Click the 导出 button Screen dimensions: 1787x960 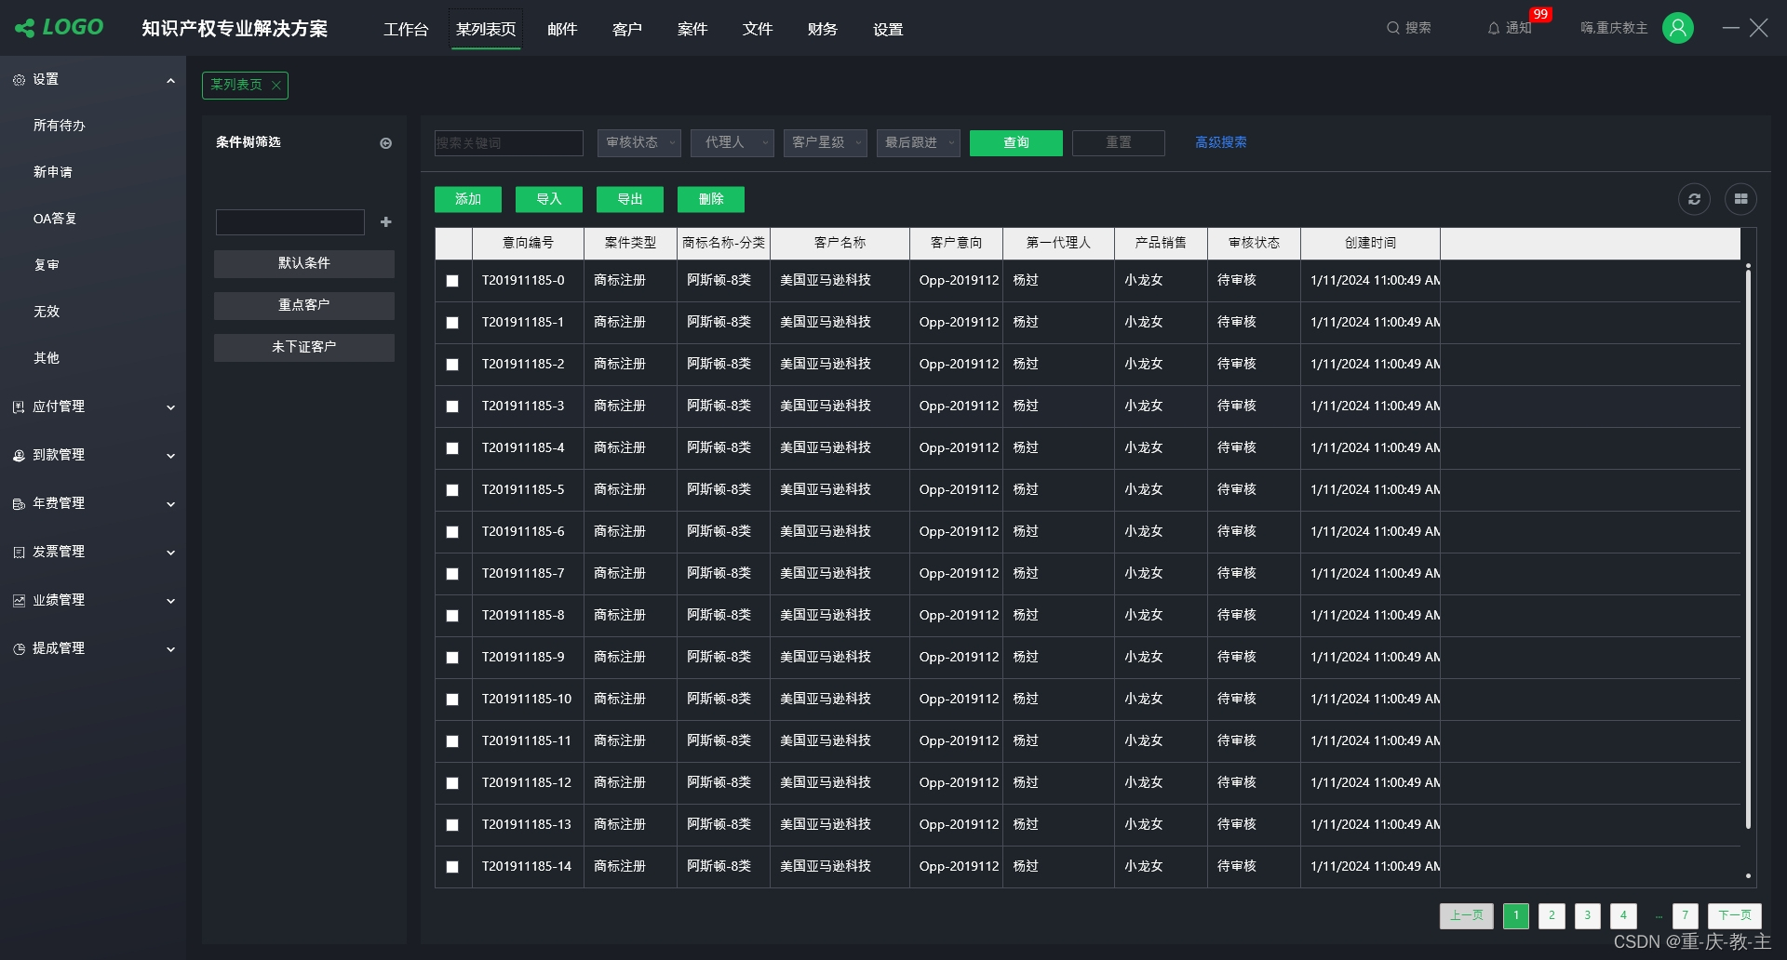coord(630,199)
